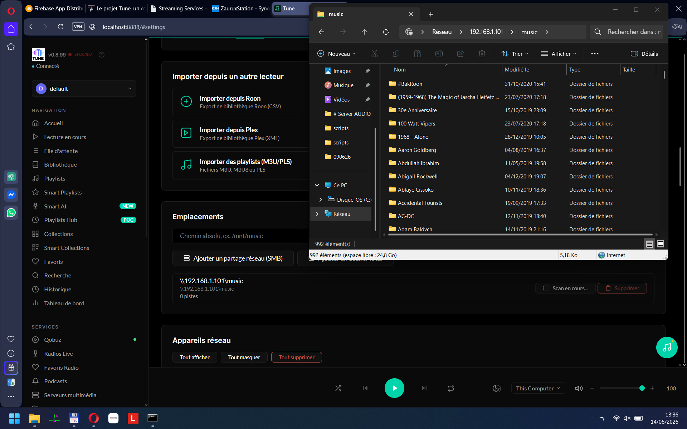This screenshot has height=429, width=687.
Task: Click the Serveurs multimédia server icon
Action: pos(35,395)
